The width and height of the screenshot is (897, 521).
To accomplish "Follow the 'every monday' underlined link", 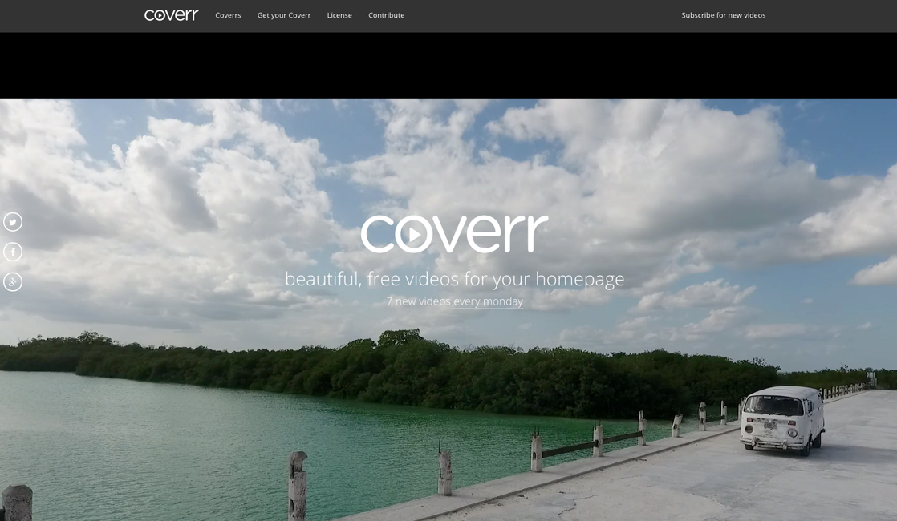I will [x=488, y=301].
